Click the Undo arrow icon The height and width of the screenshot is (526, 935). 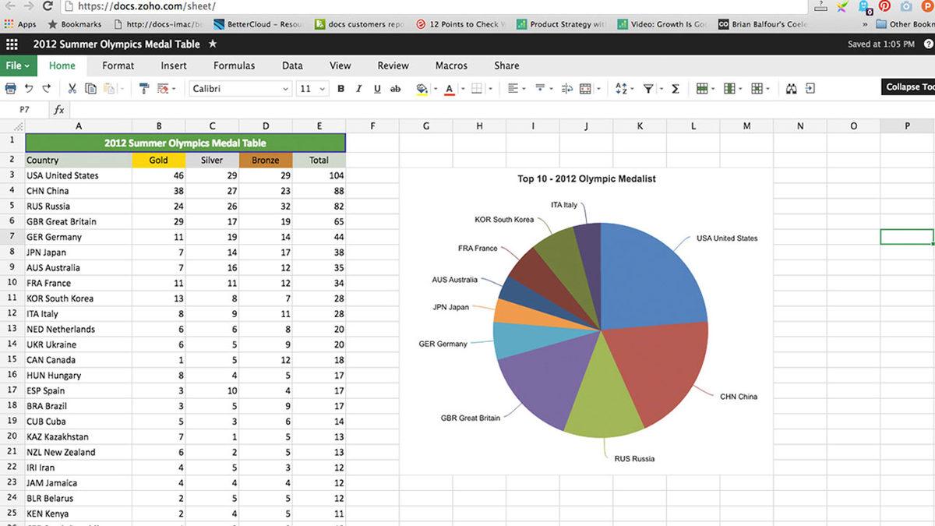point(27,88)
